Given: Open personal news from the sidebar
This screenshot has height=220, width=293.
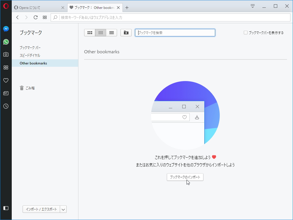Looking at the screenshot, I should (6, 93).
